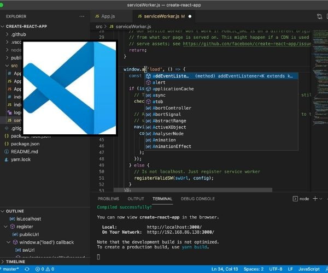This screenshot has height=273, width=328.
Task: Select the AbortSignal suggestion
Action: pos(221,115)
